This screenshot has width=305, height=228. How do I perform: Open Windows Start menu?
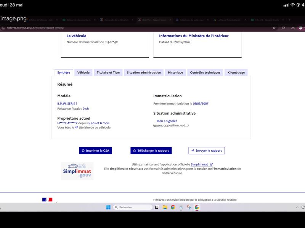coord(108,207)
